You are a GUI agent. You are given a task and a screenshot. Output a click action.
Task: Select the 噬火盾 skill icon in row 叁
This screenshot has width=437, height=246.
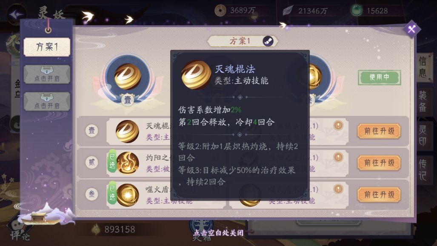[128, 195]
